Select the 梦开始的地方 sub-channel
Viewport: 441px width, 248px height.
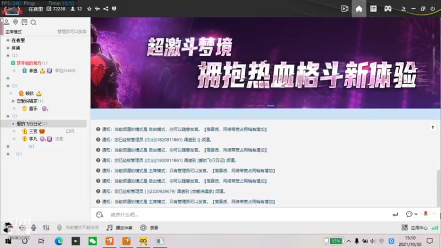(x=29, y=63)
